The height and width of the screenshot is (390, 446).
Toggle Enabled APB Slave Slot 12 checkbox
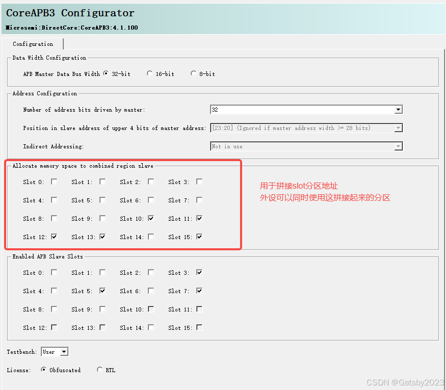54,327
